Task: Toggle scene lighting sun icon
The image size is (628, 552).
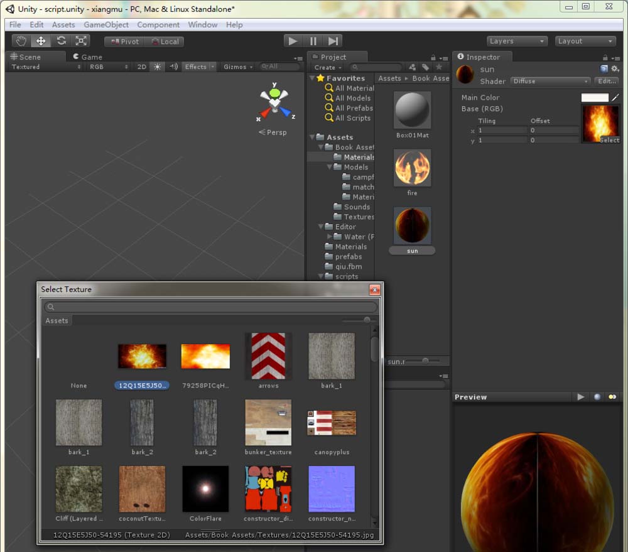Action: pyautogui.click(x=158, y=67)
